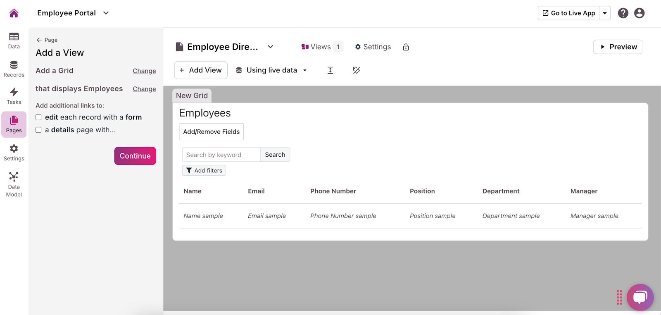The width and height of the screenshot is (661, 315).
Task: Click the home icon in top-left
Action: tap(14, 13)
